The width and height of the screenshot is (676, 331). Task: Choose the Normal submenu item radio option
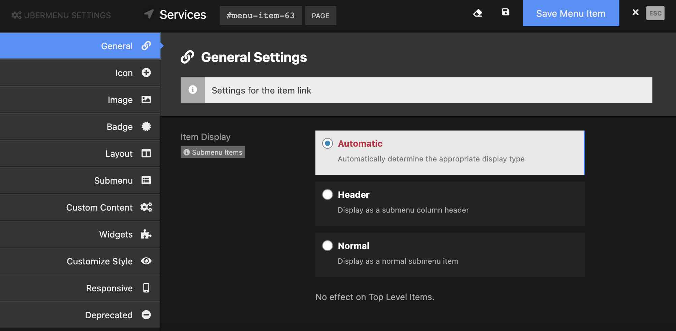327,246
